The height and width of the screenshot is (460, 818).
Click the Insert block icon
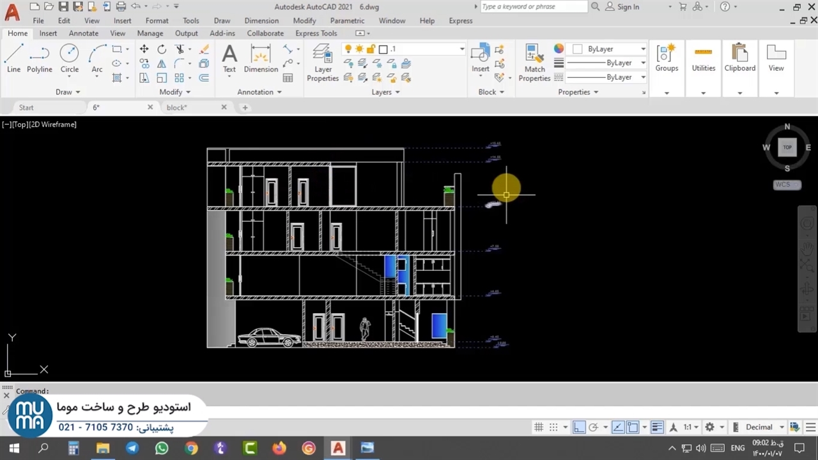tap(480, 57)
